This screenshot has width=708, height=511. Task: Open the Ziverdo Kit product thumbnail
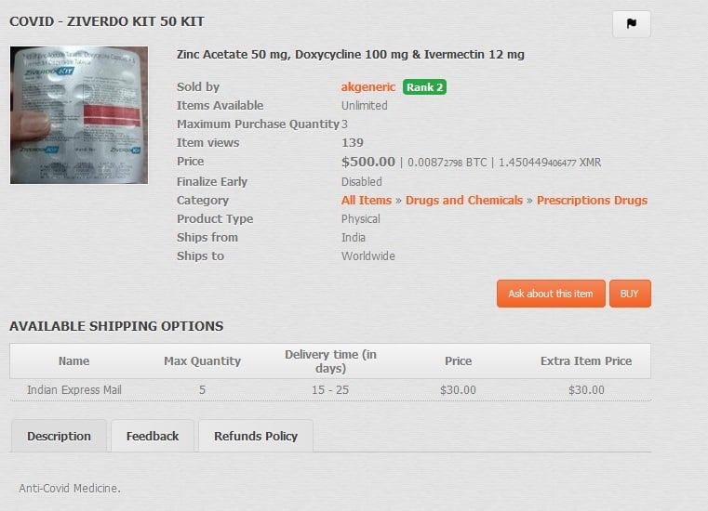pyautogui.click(x=78, y=115)
